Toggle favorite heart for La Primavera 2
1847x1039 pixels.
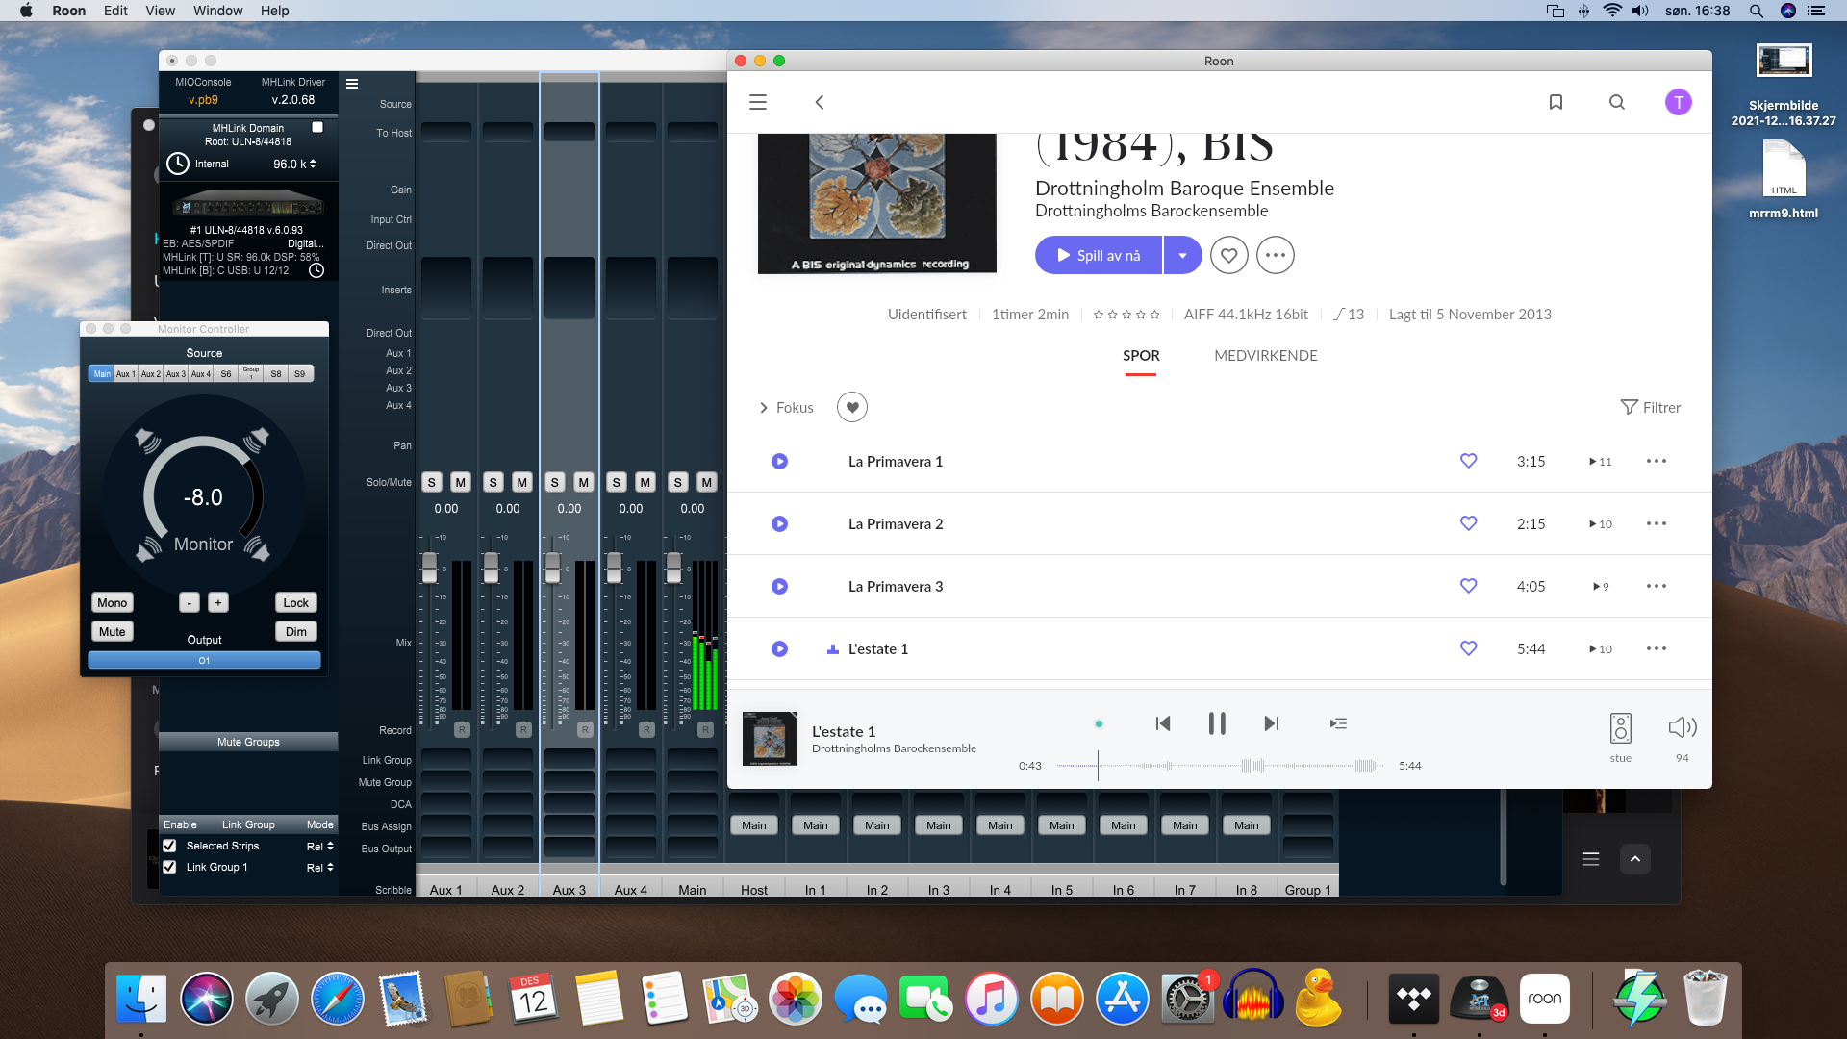coord(1469,523)
